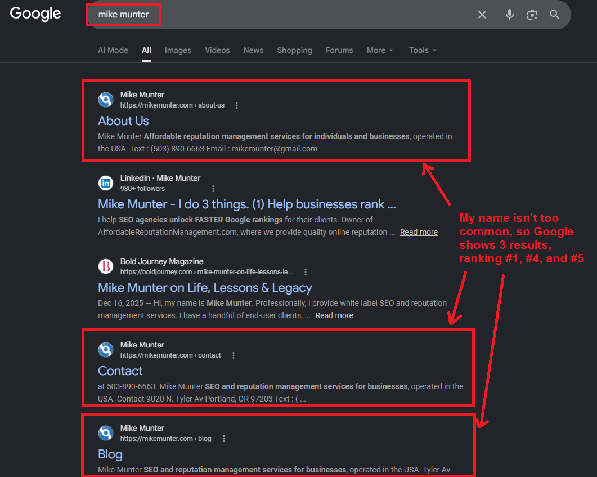Click the boldjourney.com URL text
Image resolution: width=597 pixels, height=477 pixels.
coord(207,272)
